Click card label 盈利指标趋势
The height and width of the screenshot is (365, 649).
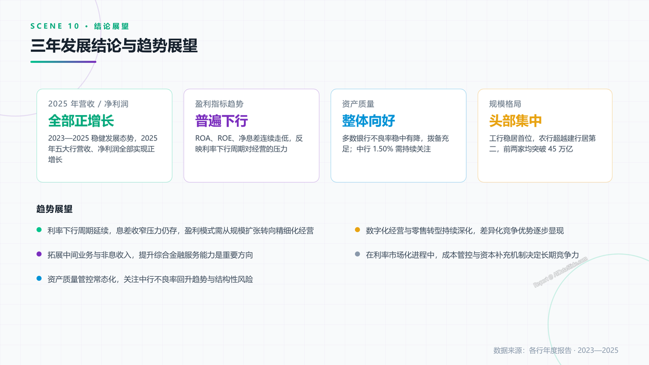pos(219,104)
